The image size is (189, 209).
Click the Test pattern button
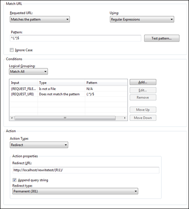tap(162, 38)
